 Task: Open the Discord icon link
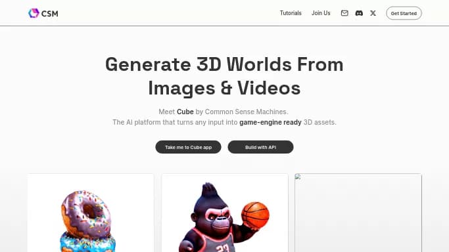point(359,13)
